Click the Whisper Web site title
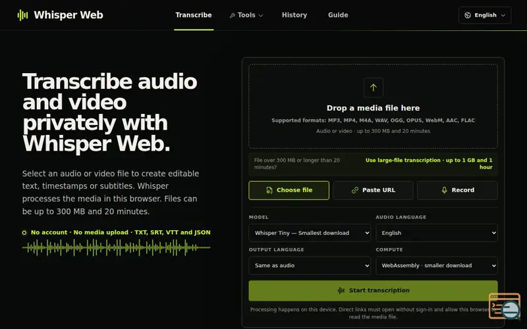The width and height of the screenshot is (527, 329). point(69,15)
